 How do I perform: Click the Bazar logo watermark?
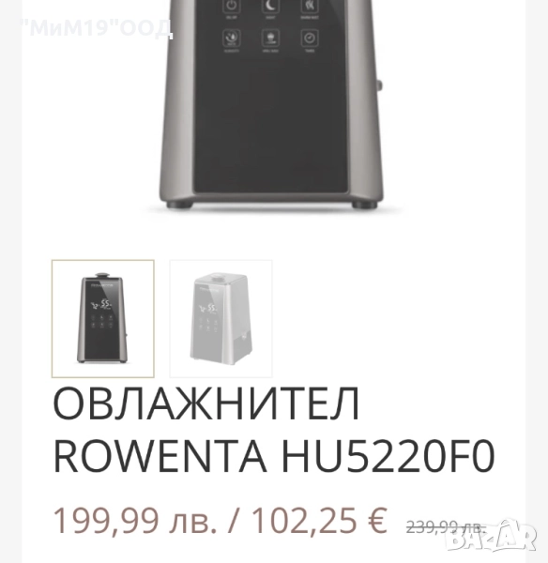click(492, 536)
